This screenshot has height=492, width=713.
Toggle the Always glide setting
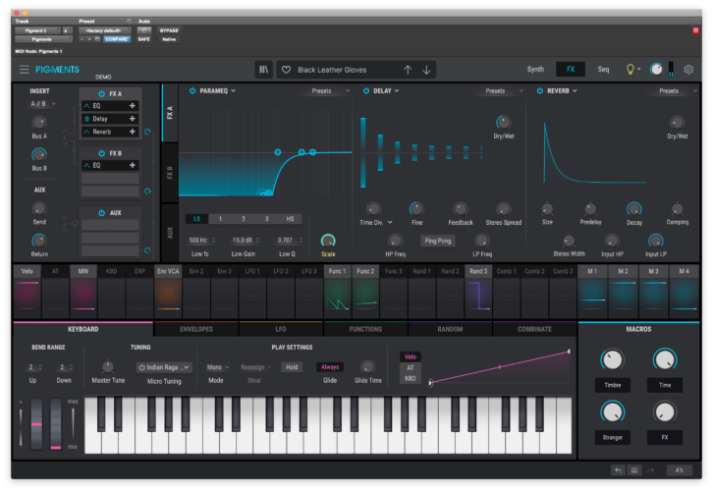(x=330, y=367)
